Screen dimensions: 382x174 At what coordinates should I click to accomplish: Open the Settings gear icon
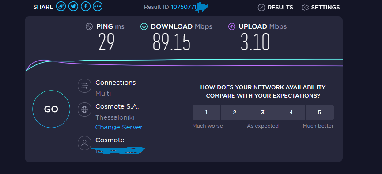(x=305, y=8)
